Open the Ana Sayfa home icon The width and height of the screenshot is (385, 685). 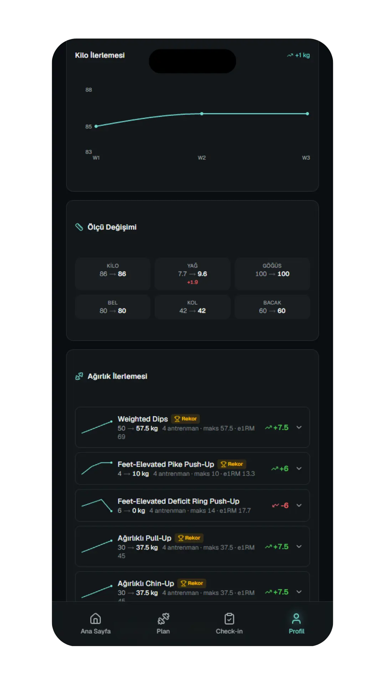pos(96,618)
